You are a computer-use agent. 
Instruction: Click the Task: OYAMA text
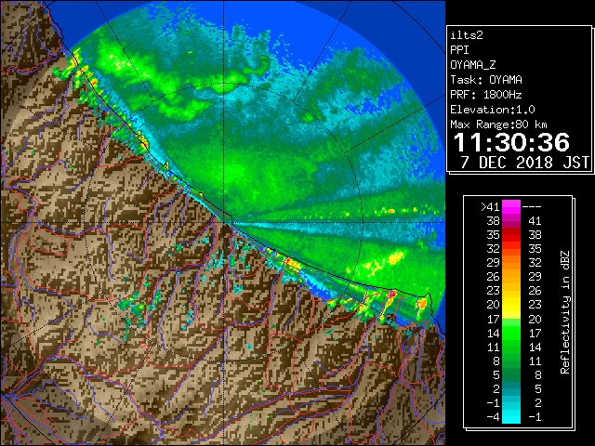486,80
